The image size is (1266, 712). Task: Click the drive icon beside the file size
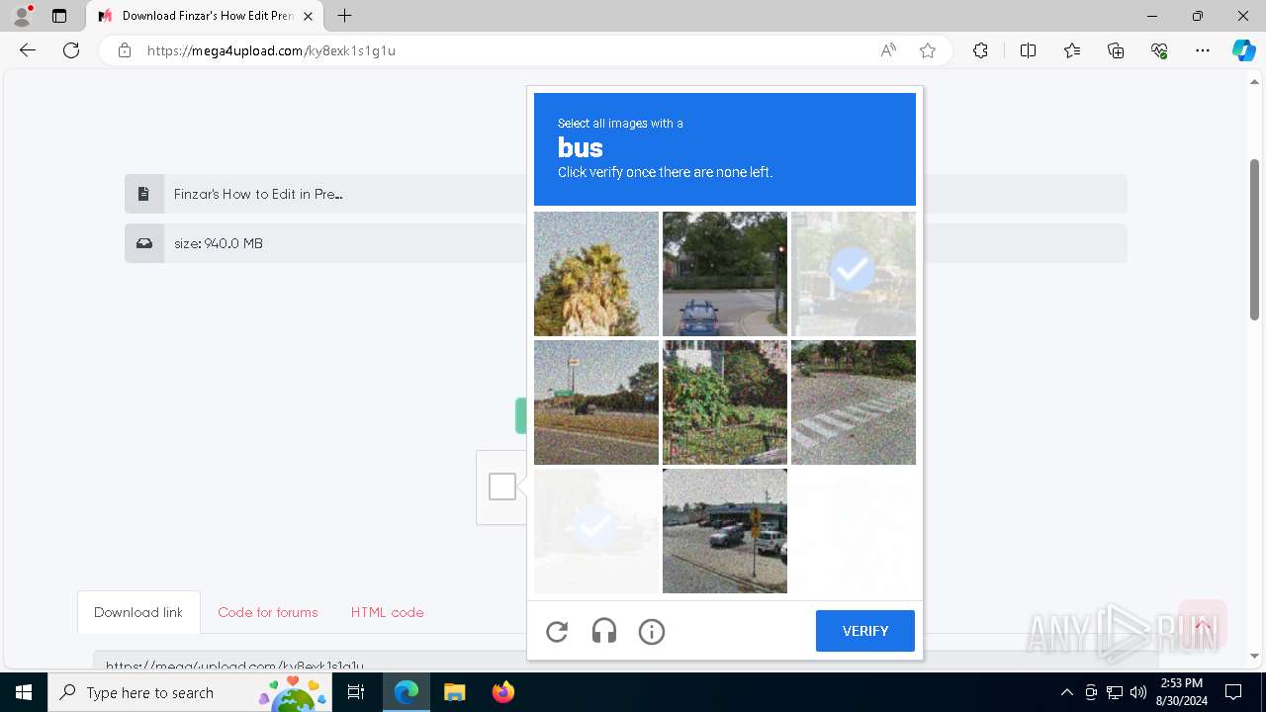[x=144, y=243]
